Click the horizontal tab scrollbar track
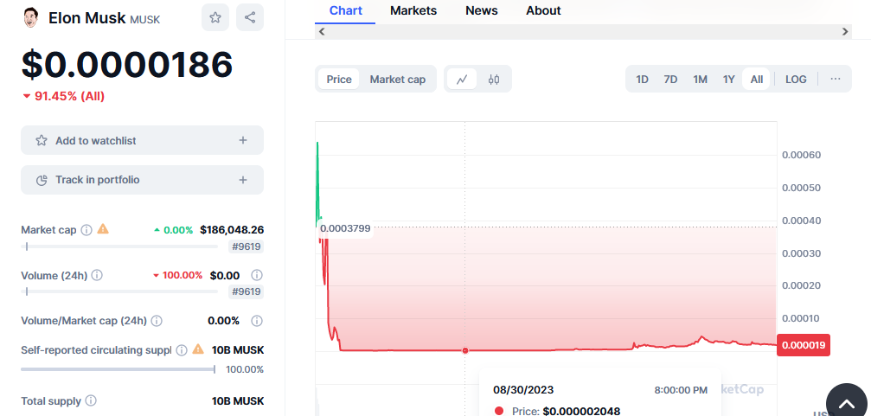The image size is (871, 416). [x=583, y=32]
